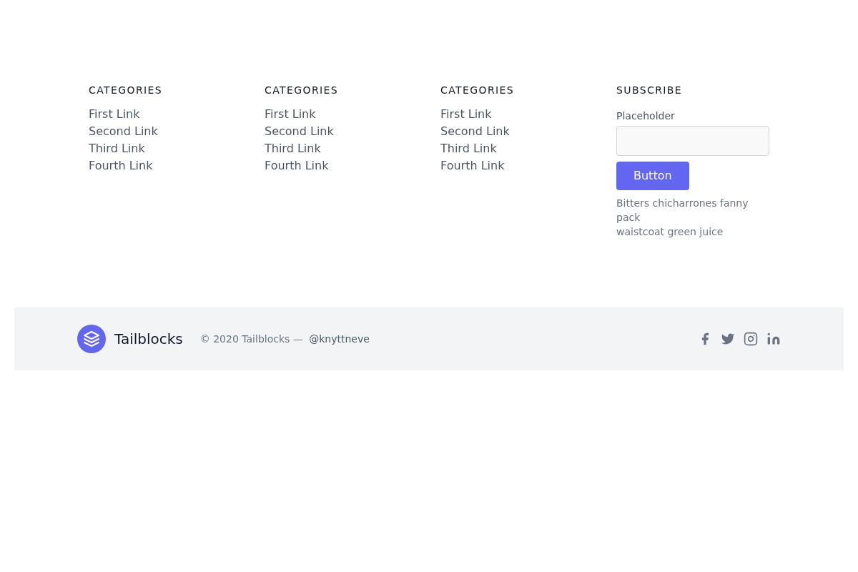Click the Placeholder input field
Viewport: 858px width, 572px height.
pyautogui.click(x=692, y=141)
